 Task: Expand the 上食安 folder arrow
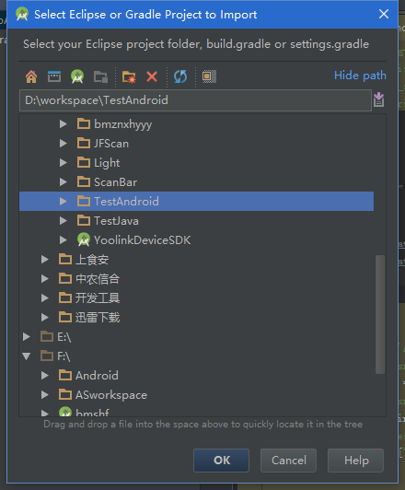point(45,260)
